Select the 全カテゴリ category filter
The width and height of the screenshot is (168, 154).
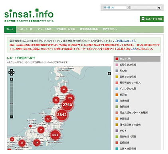[x=137, y=59]
